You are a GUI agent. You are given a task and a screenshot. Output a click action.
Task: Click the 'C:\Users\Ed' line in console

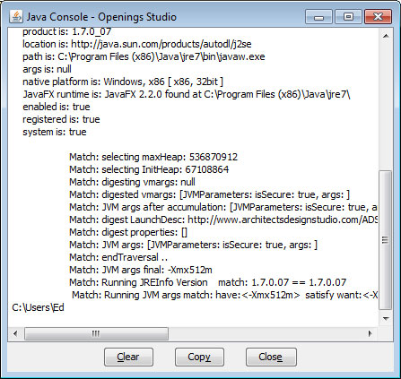(x=38, y=307)
